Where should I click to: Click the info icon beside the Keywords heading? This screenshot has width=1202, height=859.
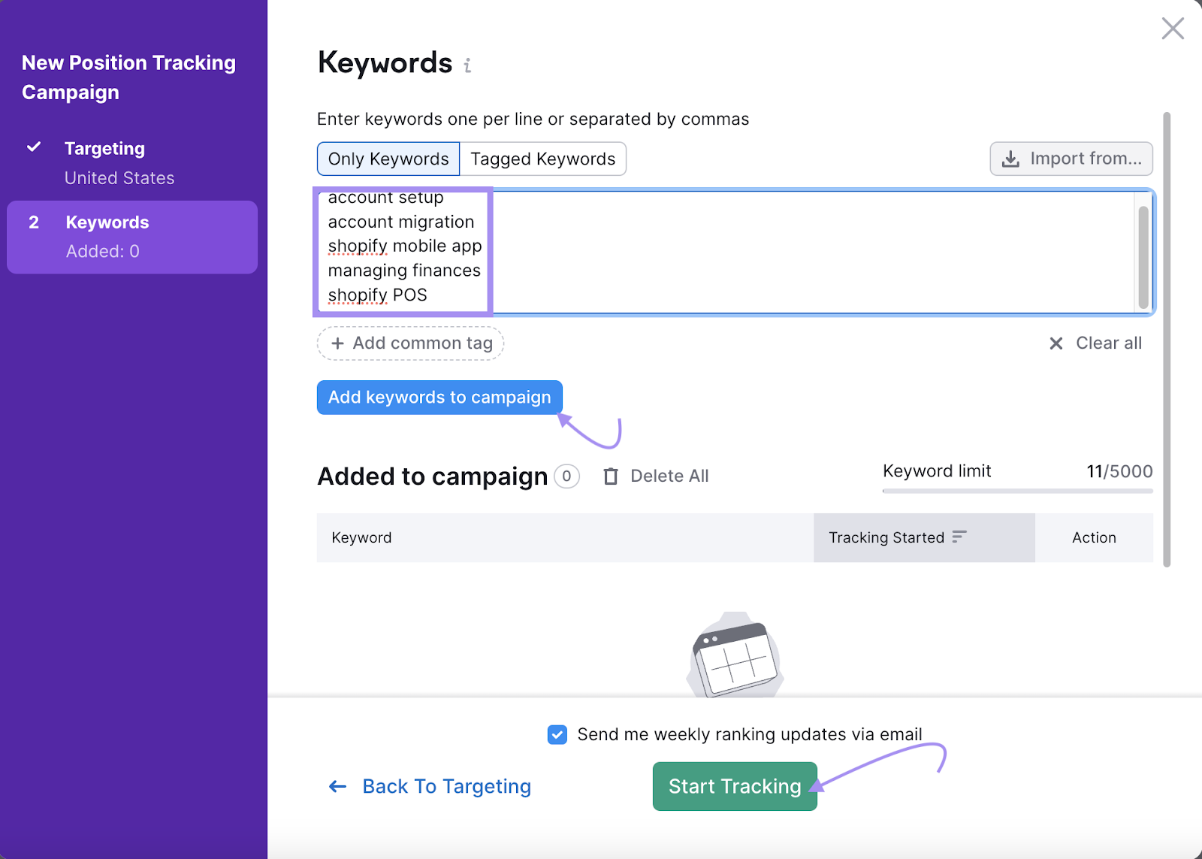click(x=467, y=65)
